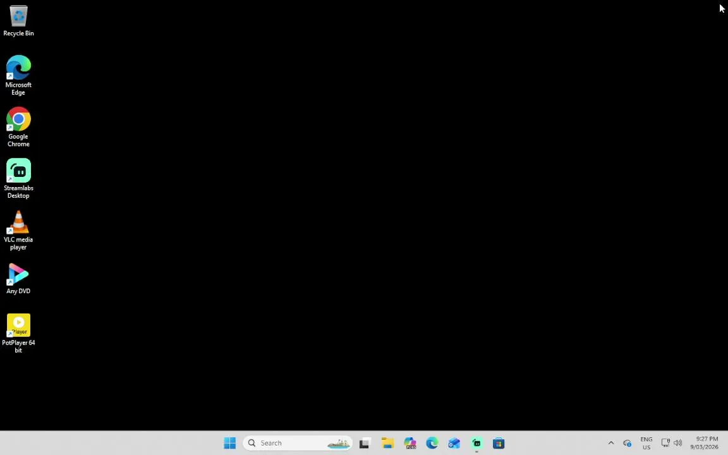Open Task View from the taskbar

(365, 443)
